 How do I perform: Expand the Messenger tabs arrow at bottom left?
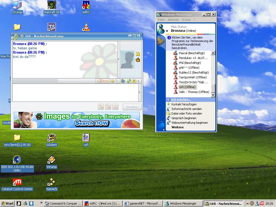(164, 130)
